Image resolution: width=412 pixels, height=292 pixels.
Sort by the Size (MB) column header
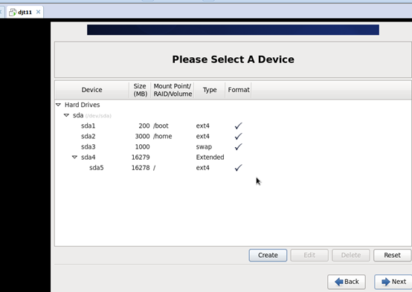140,90
